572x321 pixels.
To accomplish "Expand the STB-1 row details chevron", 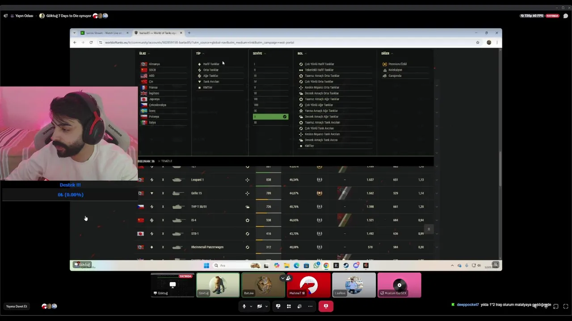I will [436, 234].
